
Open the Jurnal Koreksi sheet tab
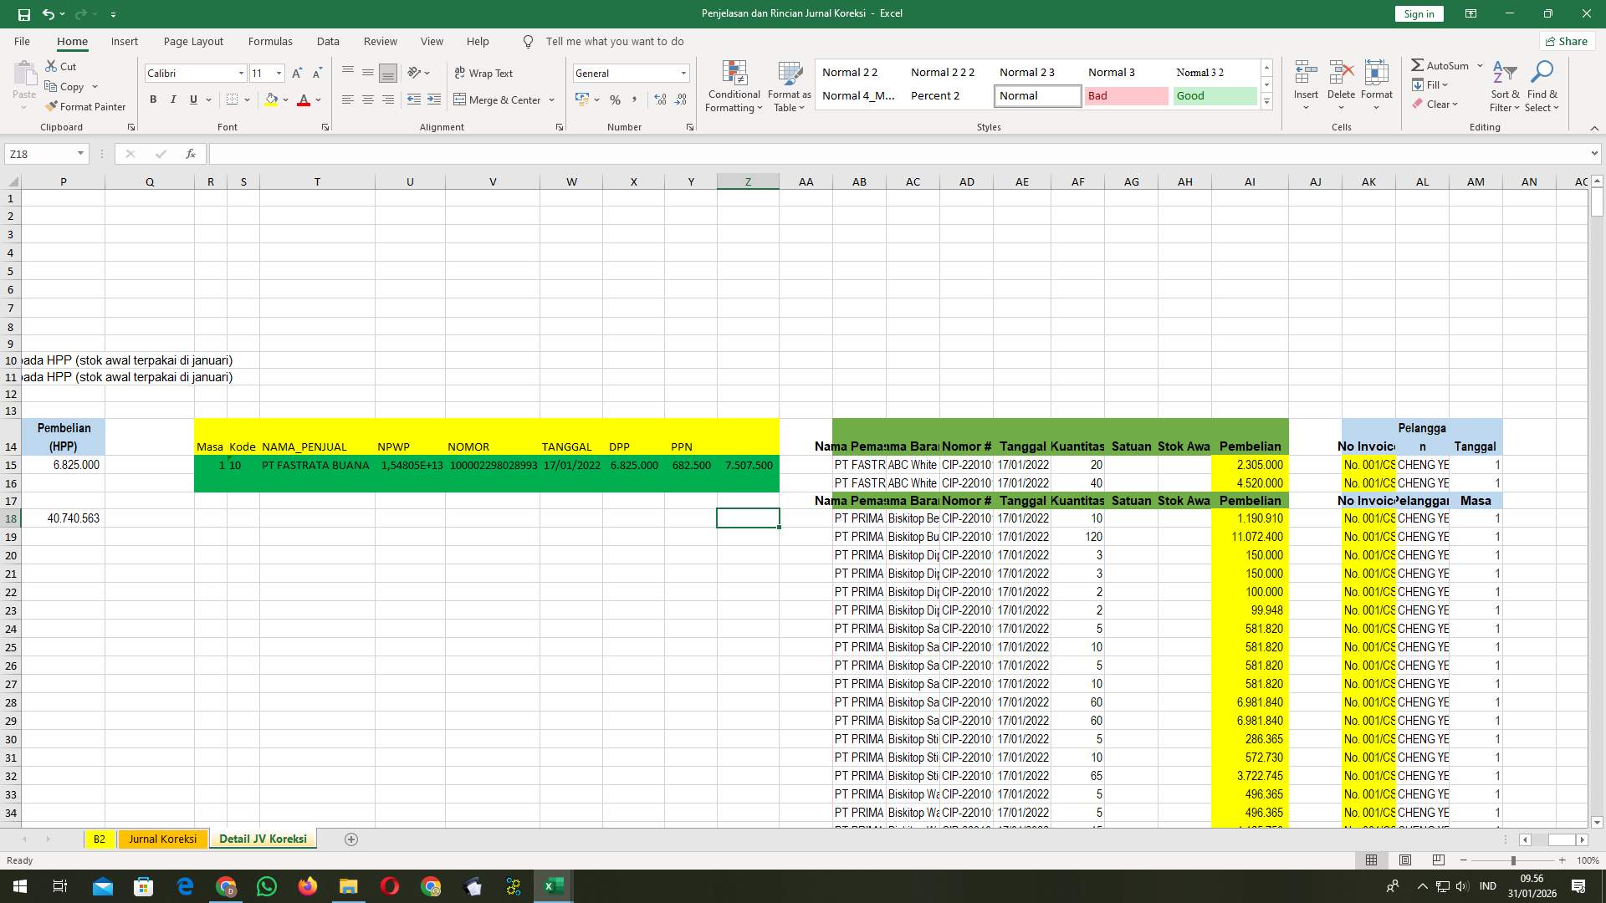(162, 839)
